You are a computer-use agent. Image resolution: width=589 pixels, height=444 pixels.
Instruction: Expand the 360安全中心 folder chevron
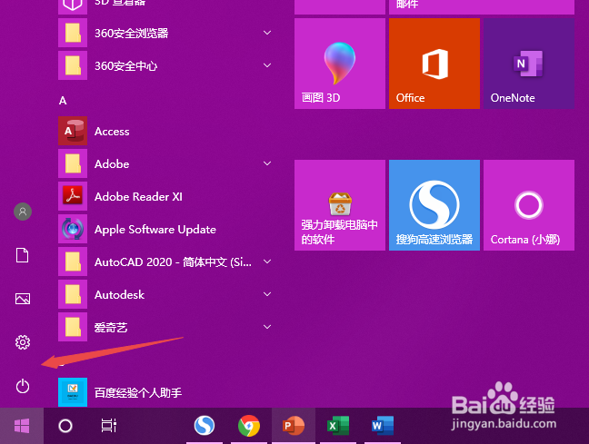click(267, 65)
